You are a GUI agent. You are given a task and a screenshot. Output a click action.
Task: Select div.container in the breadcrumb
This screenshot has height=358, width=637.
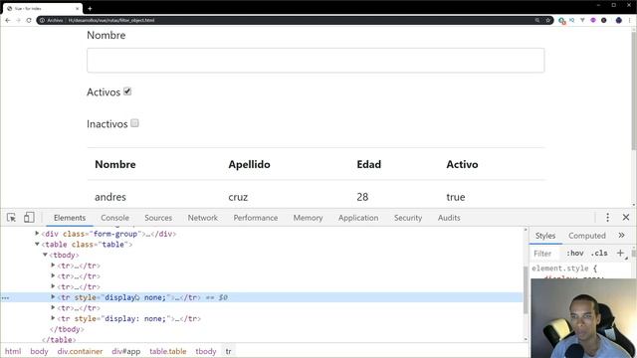click(80, 351)
